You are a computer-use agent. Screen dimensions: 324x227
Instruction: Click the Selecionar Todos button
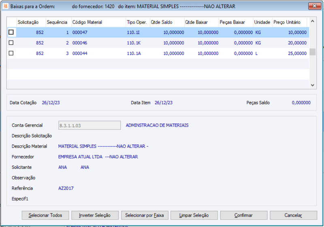point(45,215)
